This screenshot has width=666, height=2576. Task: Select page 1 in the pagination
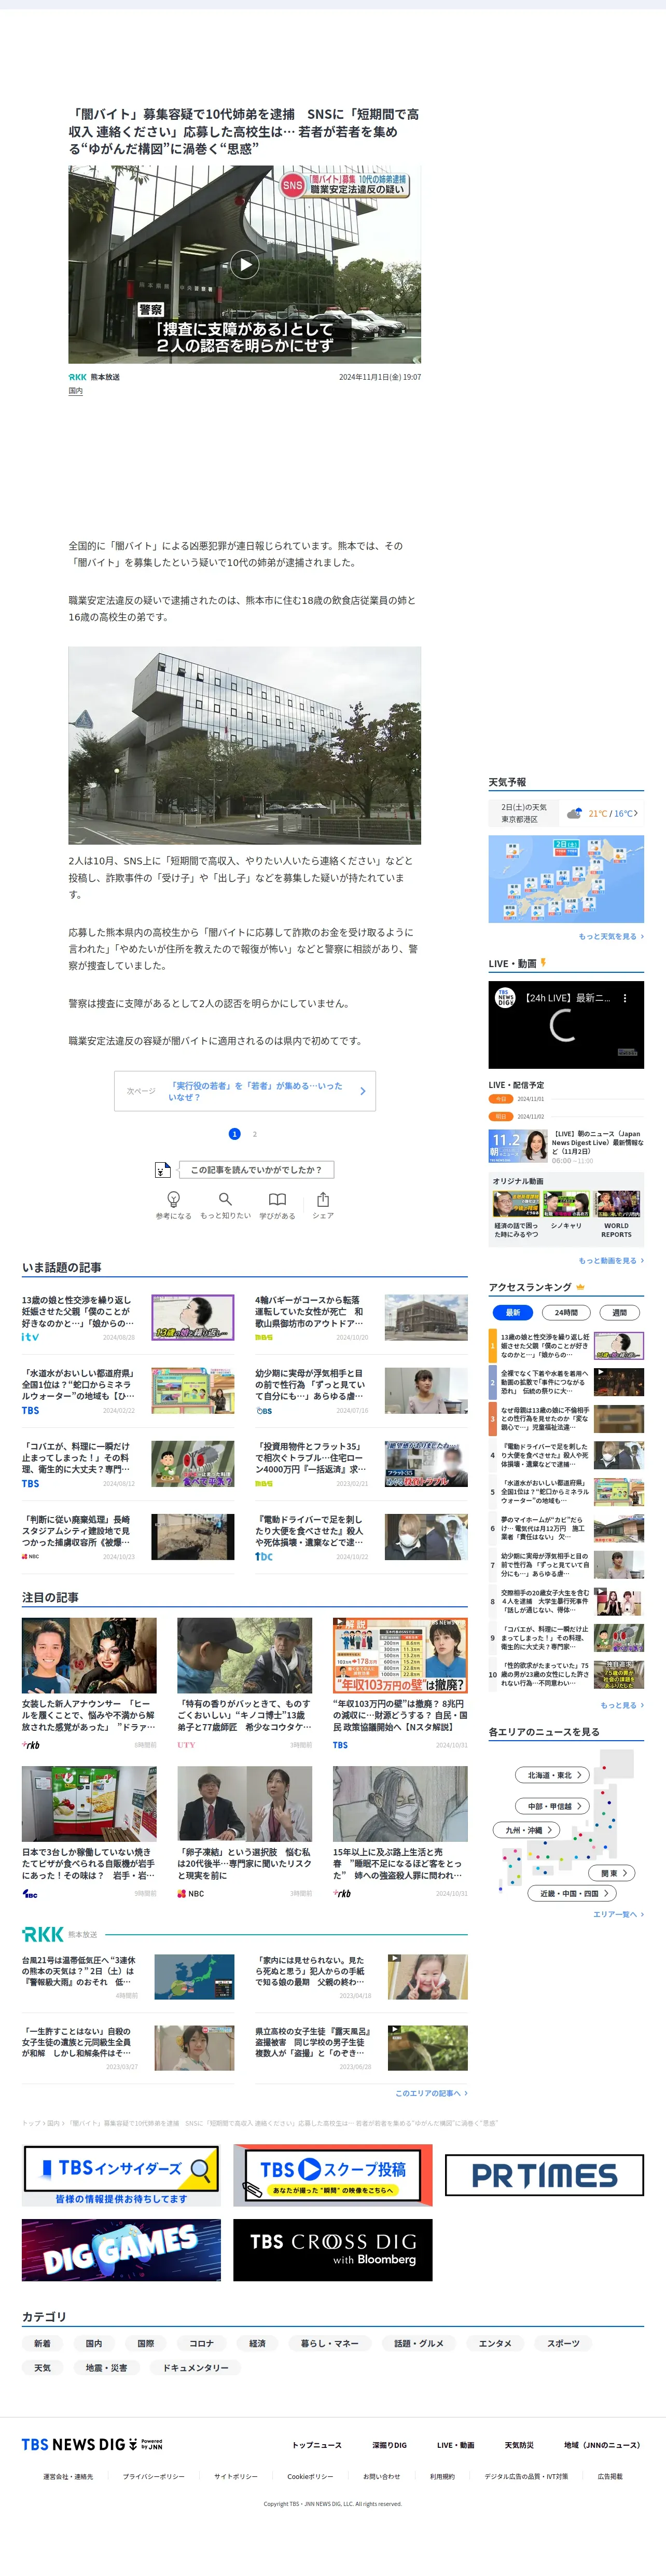[234, 1134]
